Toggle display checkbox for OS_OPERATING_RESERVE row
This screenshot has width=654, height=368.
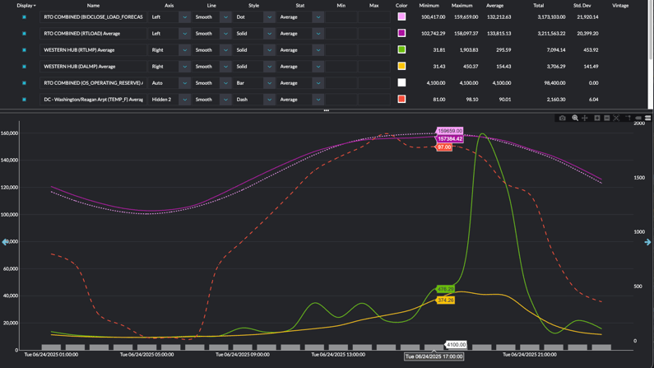[x=24, y=83]
